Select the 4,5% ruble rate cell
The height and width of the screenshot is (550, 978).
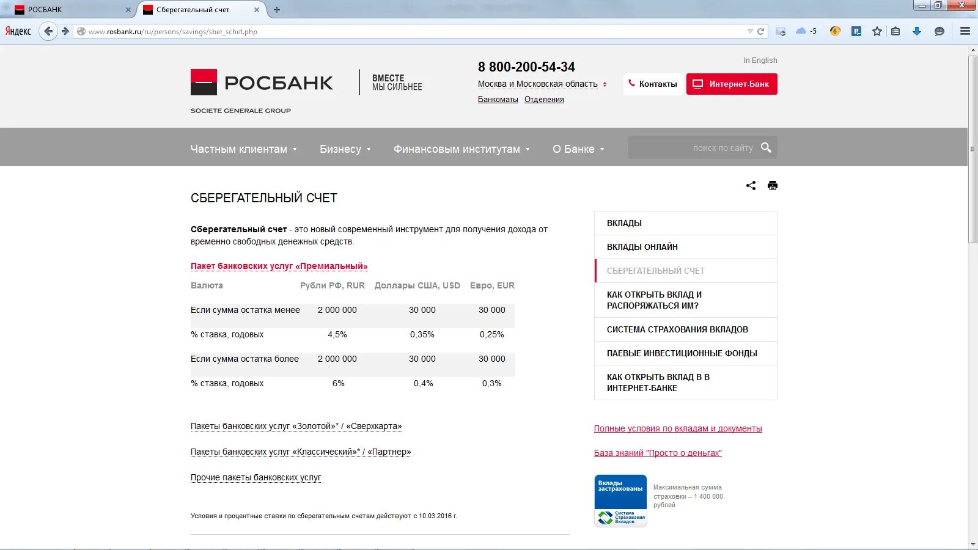tap(337, 335)
